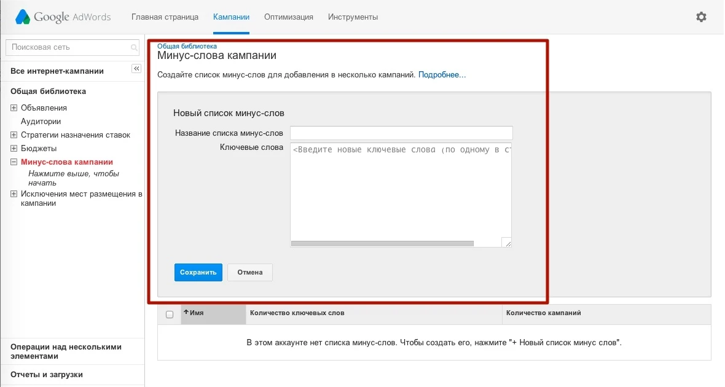Screen dimensions: 725x387
Task: Expand Стратегии назначения ставок
Action: pos(12,135)
